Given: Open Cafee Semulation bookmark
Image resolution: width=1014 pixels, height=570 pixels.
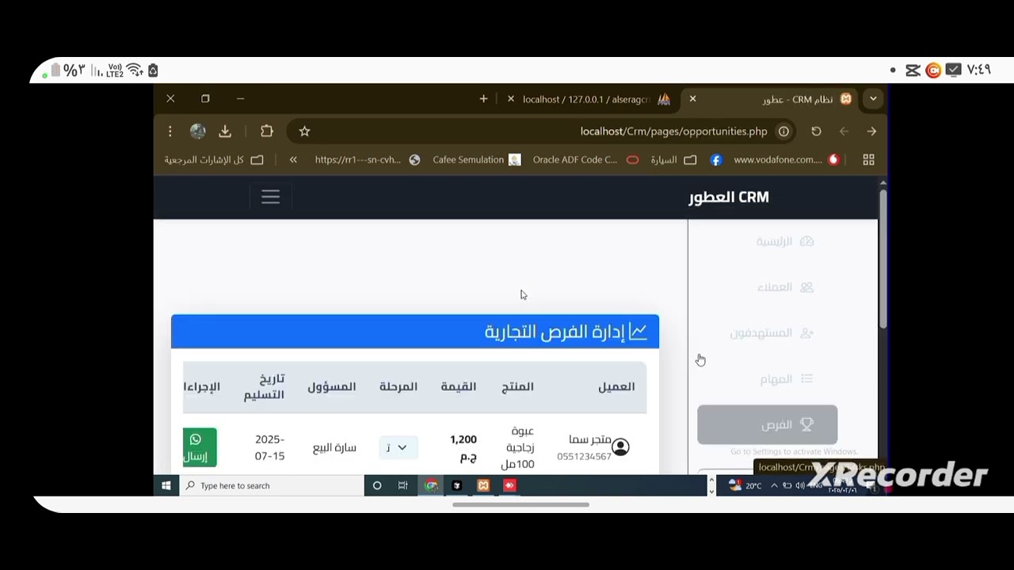Looking at the screenshot, I should [476, 160].
